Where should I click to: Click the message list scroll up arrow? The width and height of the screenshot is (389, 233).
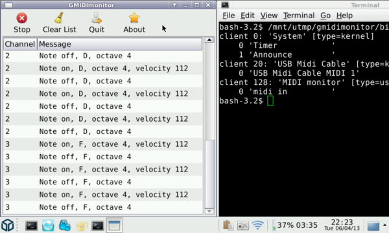click(209, 40)
